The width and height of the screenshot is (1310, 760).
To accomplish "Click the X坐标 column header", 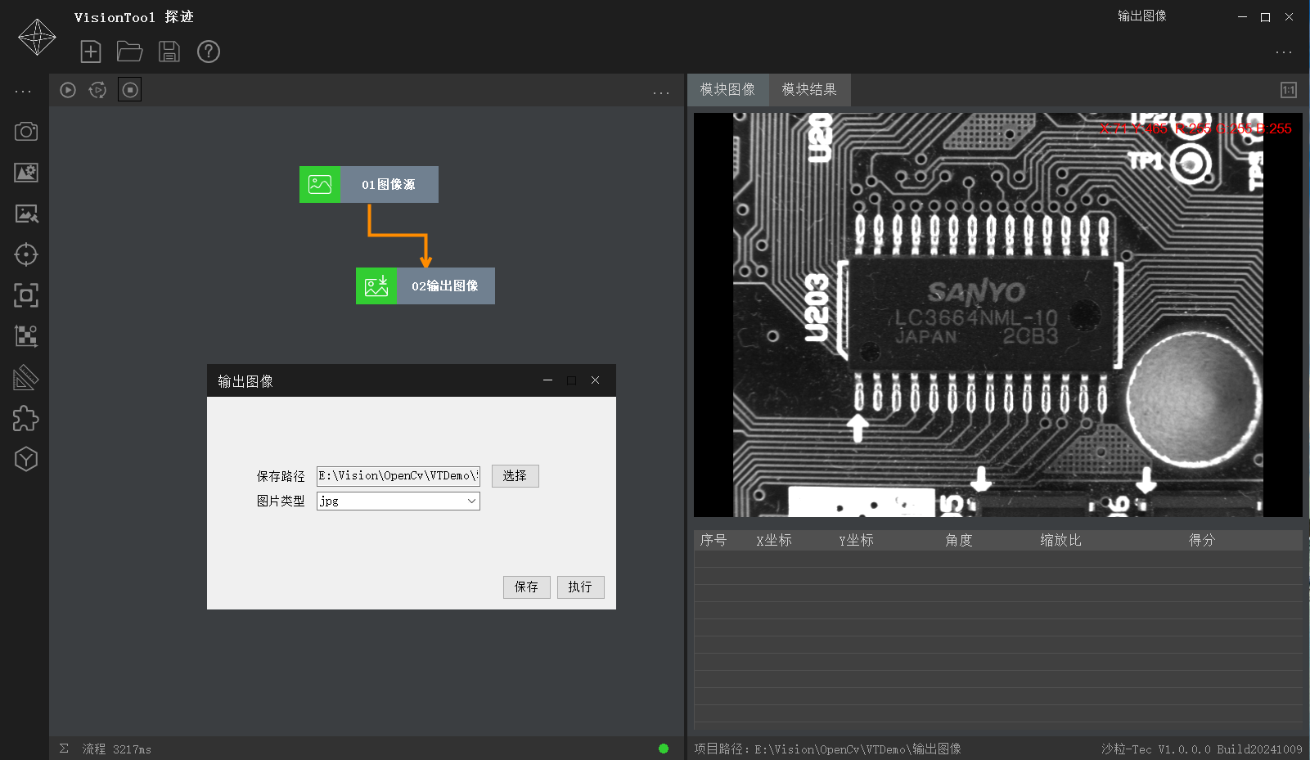I will pyautogui.click(x=774, y=541).
